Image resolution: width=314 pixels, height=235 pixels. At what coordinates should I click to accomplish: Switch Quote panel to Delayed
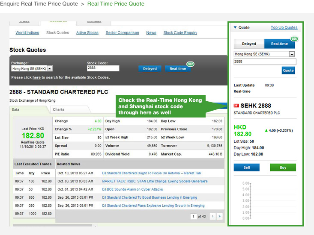(249, 44)
